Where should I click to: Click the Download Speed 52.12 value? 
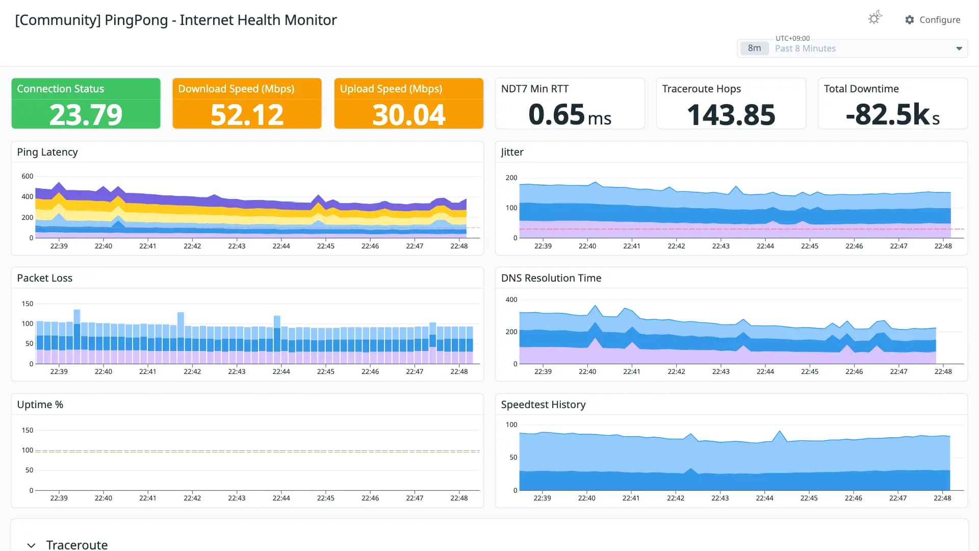pos(247,114)
